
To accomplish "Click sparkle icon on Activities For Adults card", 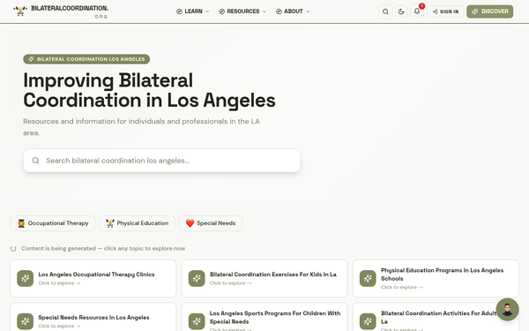I will (x=368, y=321).
